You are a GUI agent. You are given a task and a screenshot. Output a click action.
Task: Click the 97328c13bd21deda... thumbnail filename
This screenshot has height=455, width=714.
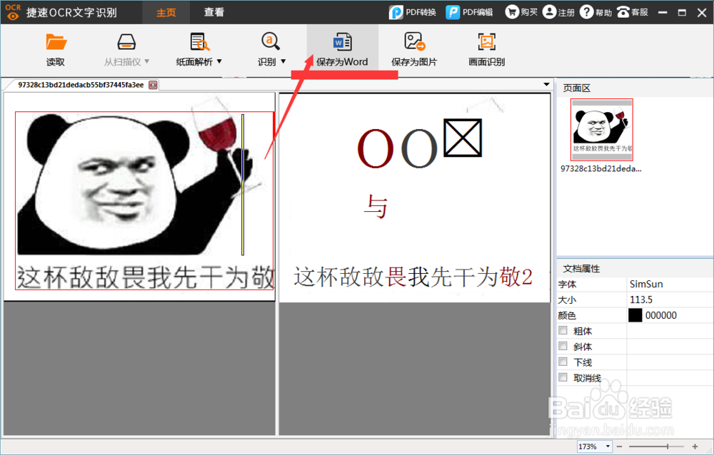600,169
